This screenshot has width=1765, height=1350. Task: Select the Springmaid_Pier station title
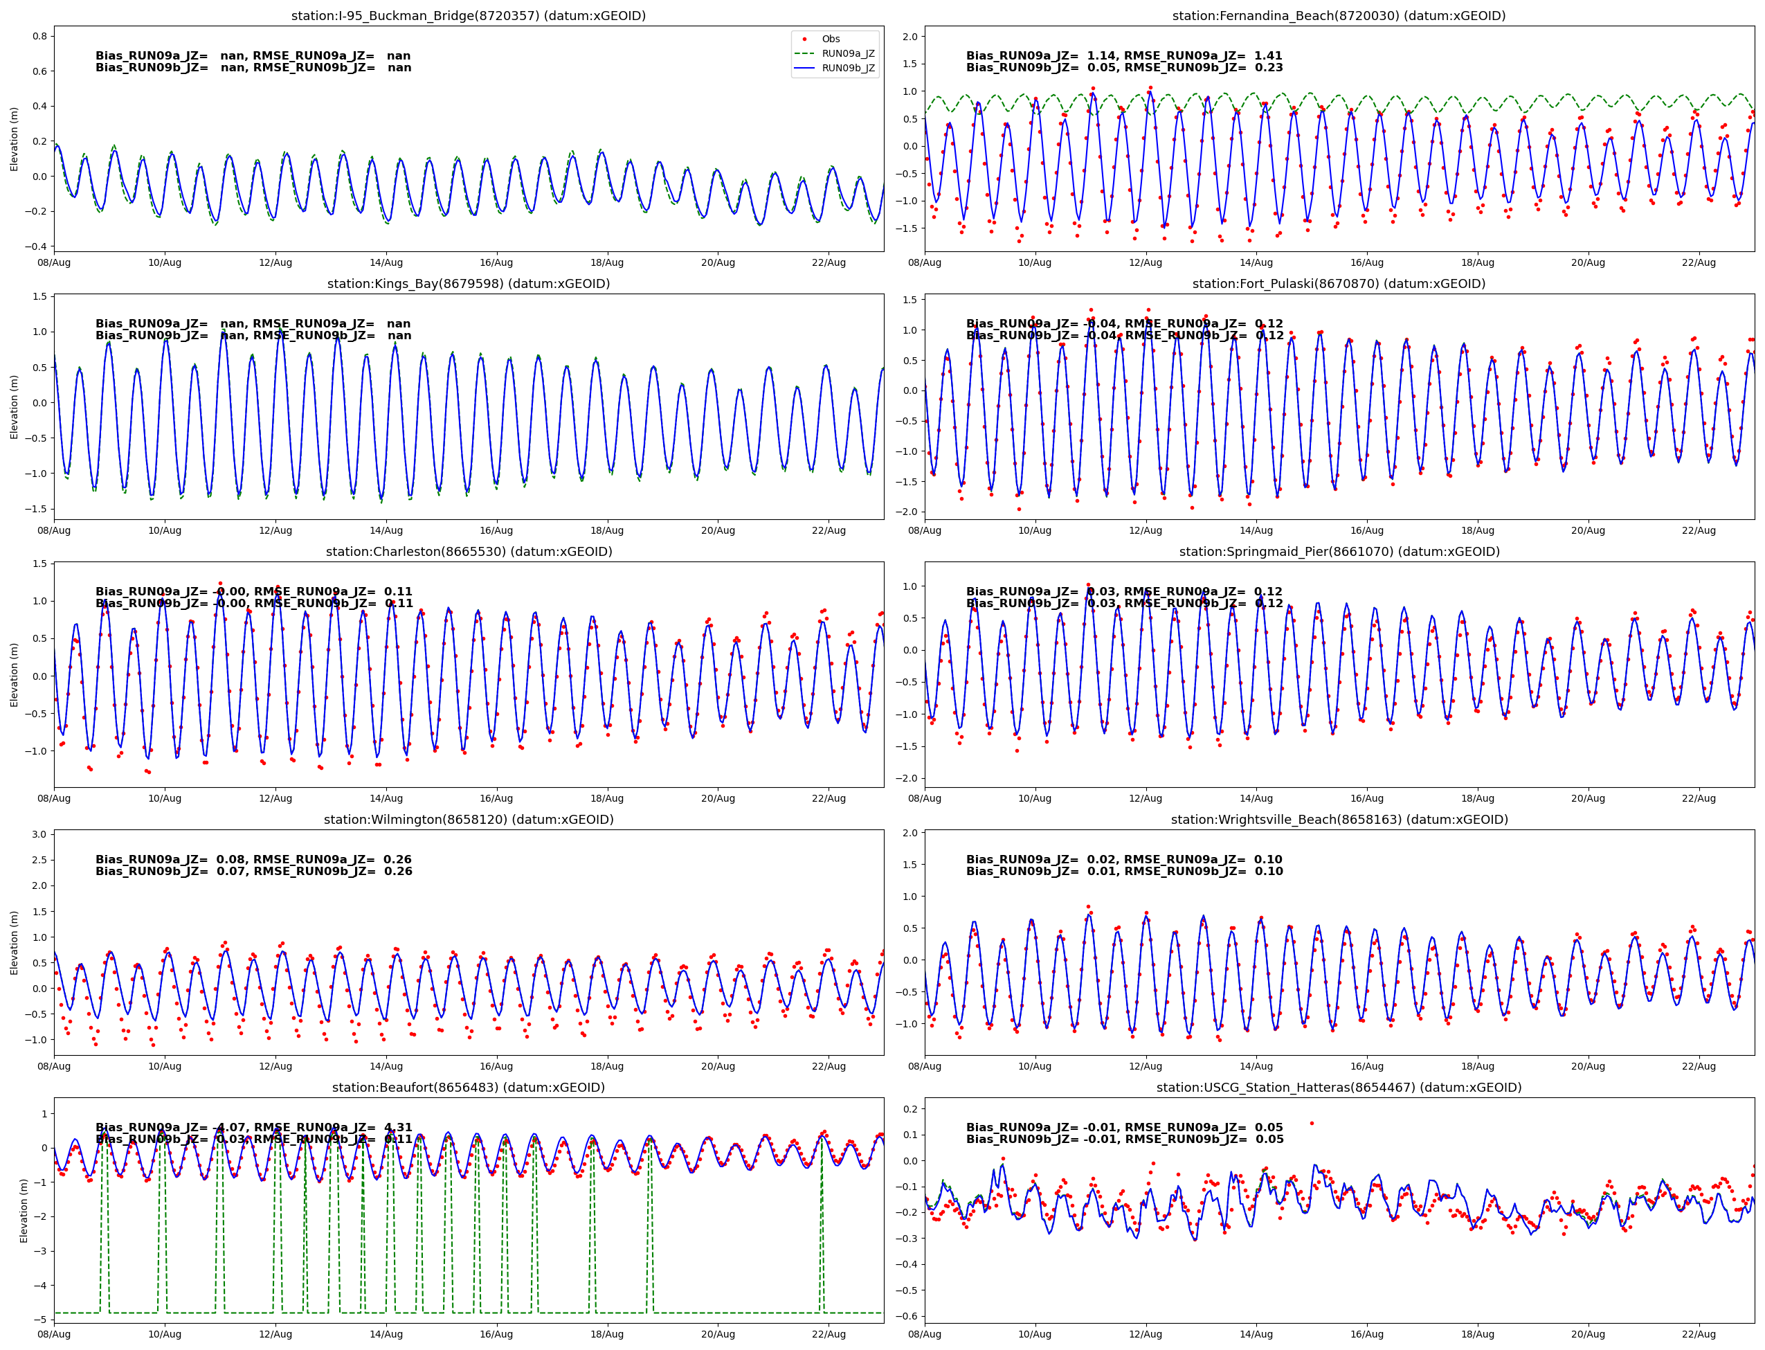(x=1339, y=551)
